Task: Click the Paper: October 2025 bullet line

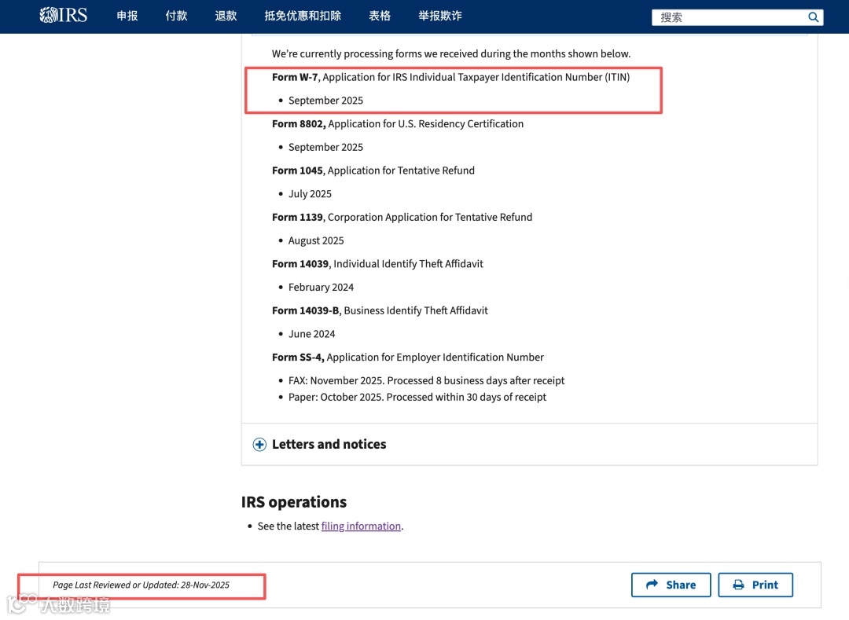Action: (x=417, y=397)
